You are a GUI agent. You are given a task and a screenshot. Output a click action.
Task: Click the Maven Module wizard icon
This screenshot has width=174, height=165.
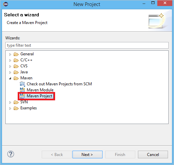pyautogui.click(x=22, y=90)
